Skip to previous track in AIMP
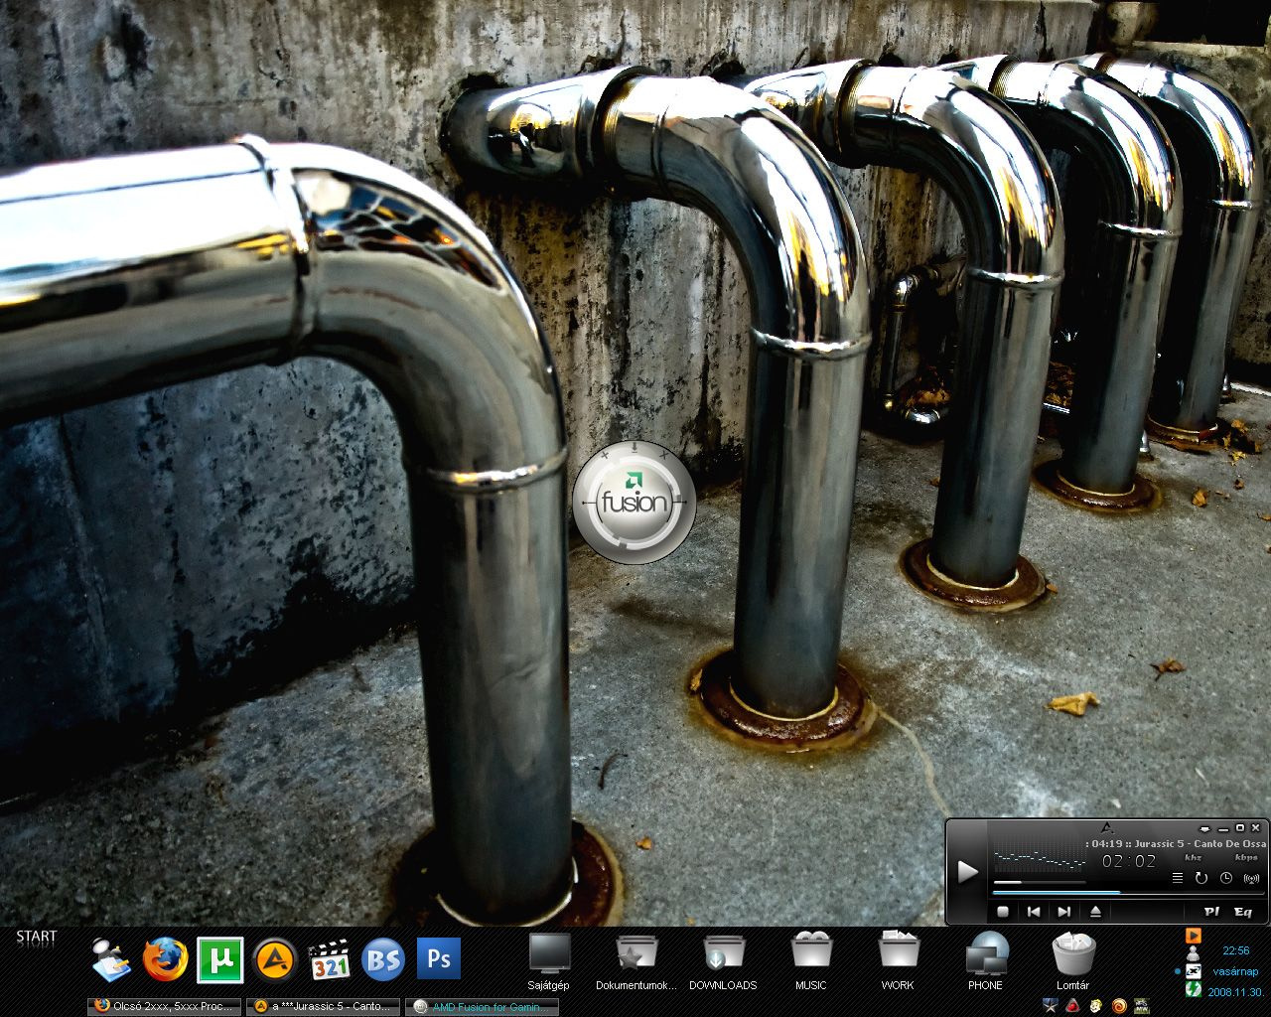This screenshot has height=1017, width=1271. click(1034, 912)
